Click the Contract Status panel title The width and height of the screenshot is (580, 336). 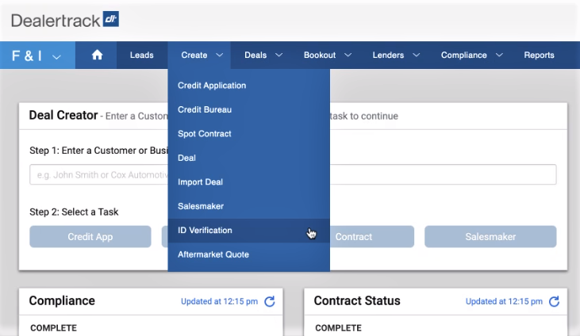(x=357, y=301)
